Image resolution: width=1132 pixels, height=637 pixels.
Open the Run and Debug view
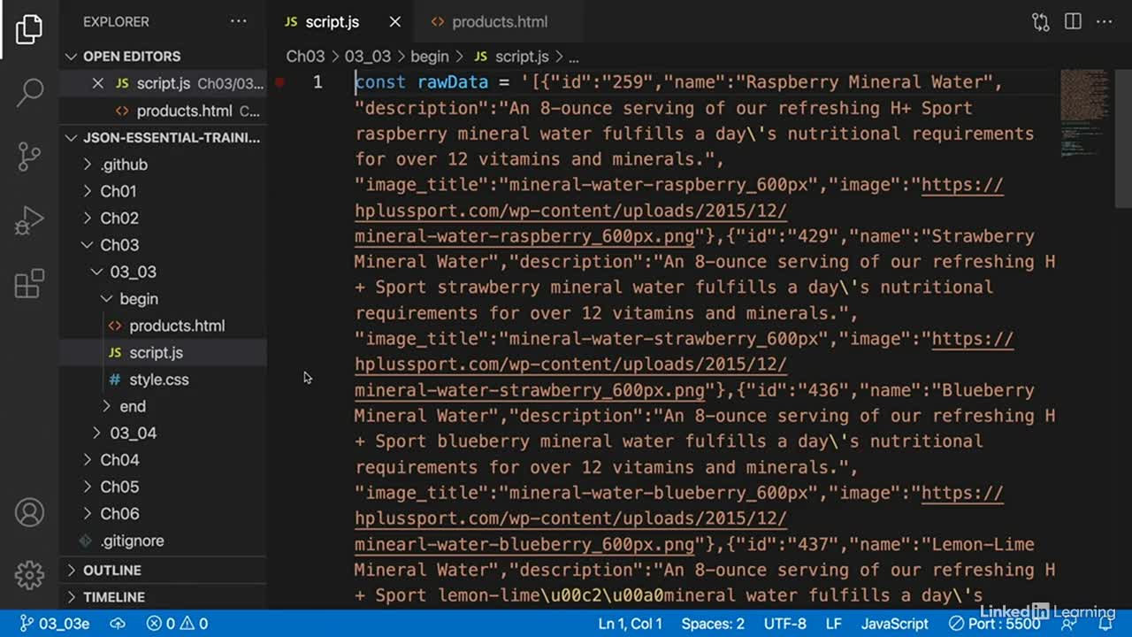point(29,220)
